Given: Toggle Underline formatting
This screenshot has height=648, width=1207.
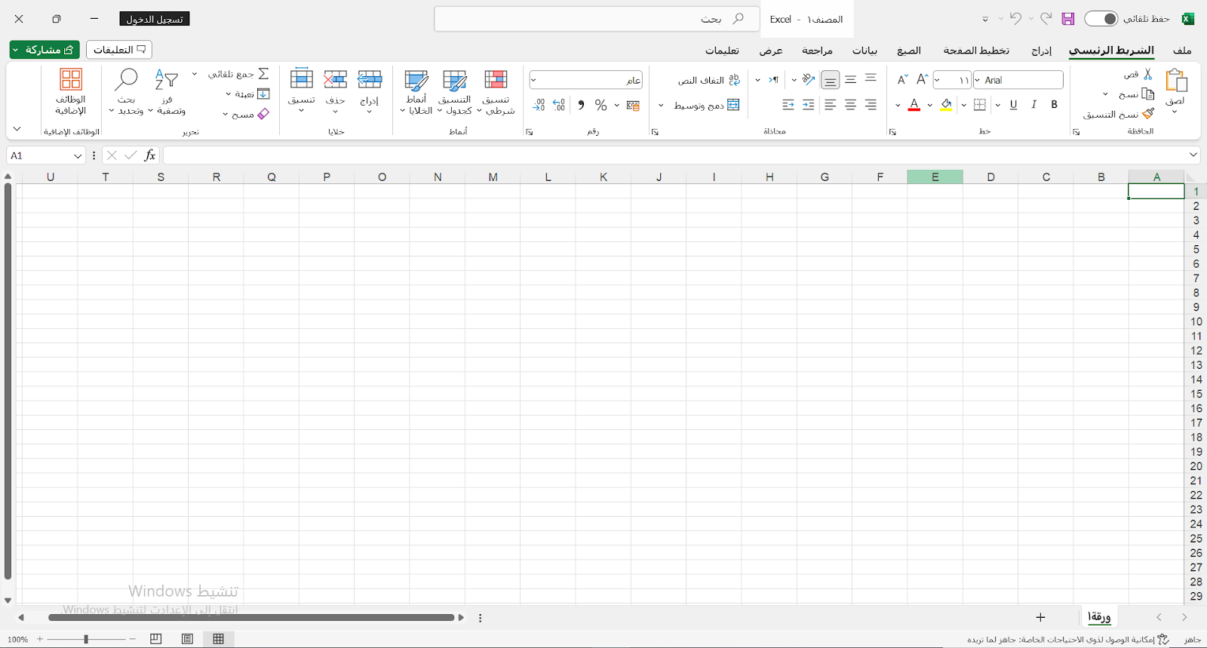Looking at the screenshot, I should coord(1013,105).
